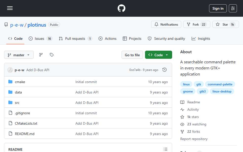Image resolution: width=243 pixels, height=152 pixels.
Task: Click the book icon beside Readme
Action: 182,102
